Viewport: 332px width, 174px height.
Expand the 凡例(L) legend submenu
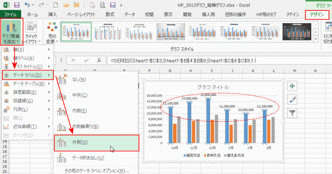(28, 109)
